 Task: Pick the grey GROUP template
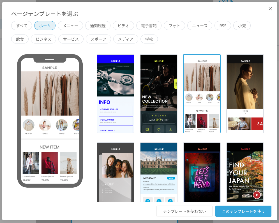(x=116, y=172)
